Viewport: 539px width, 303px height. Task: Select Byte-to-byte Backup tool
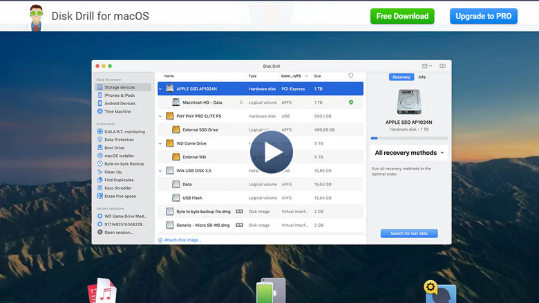pos(124,164)
